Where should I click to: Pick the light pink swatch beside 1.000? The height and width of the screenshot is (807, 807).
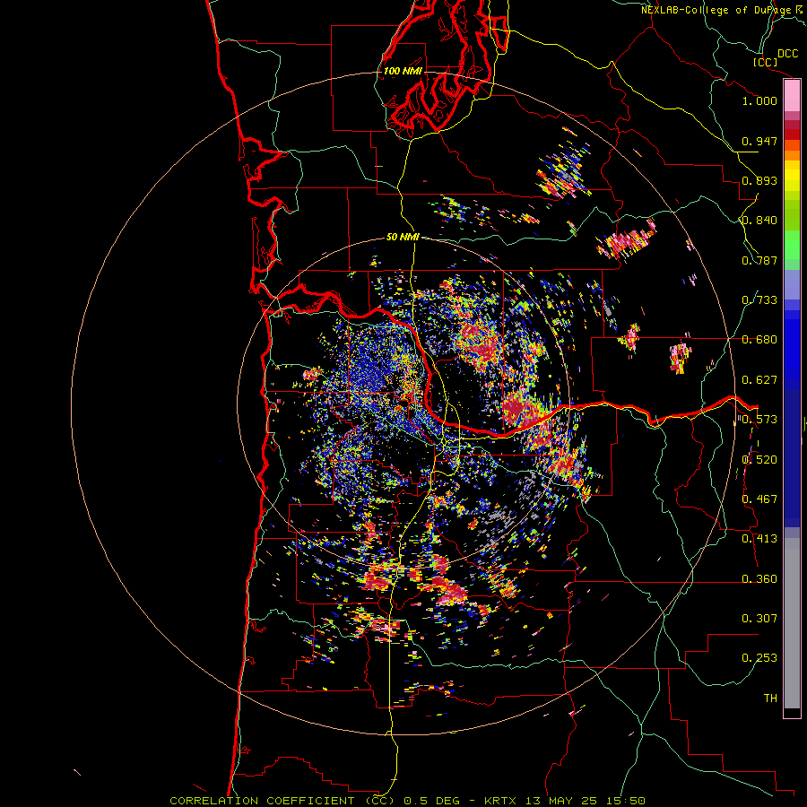click(792, 96)
